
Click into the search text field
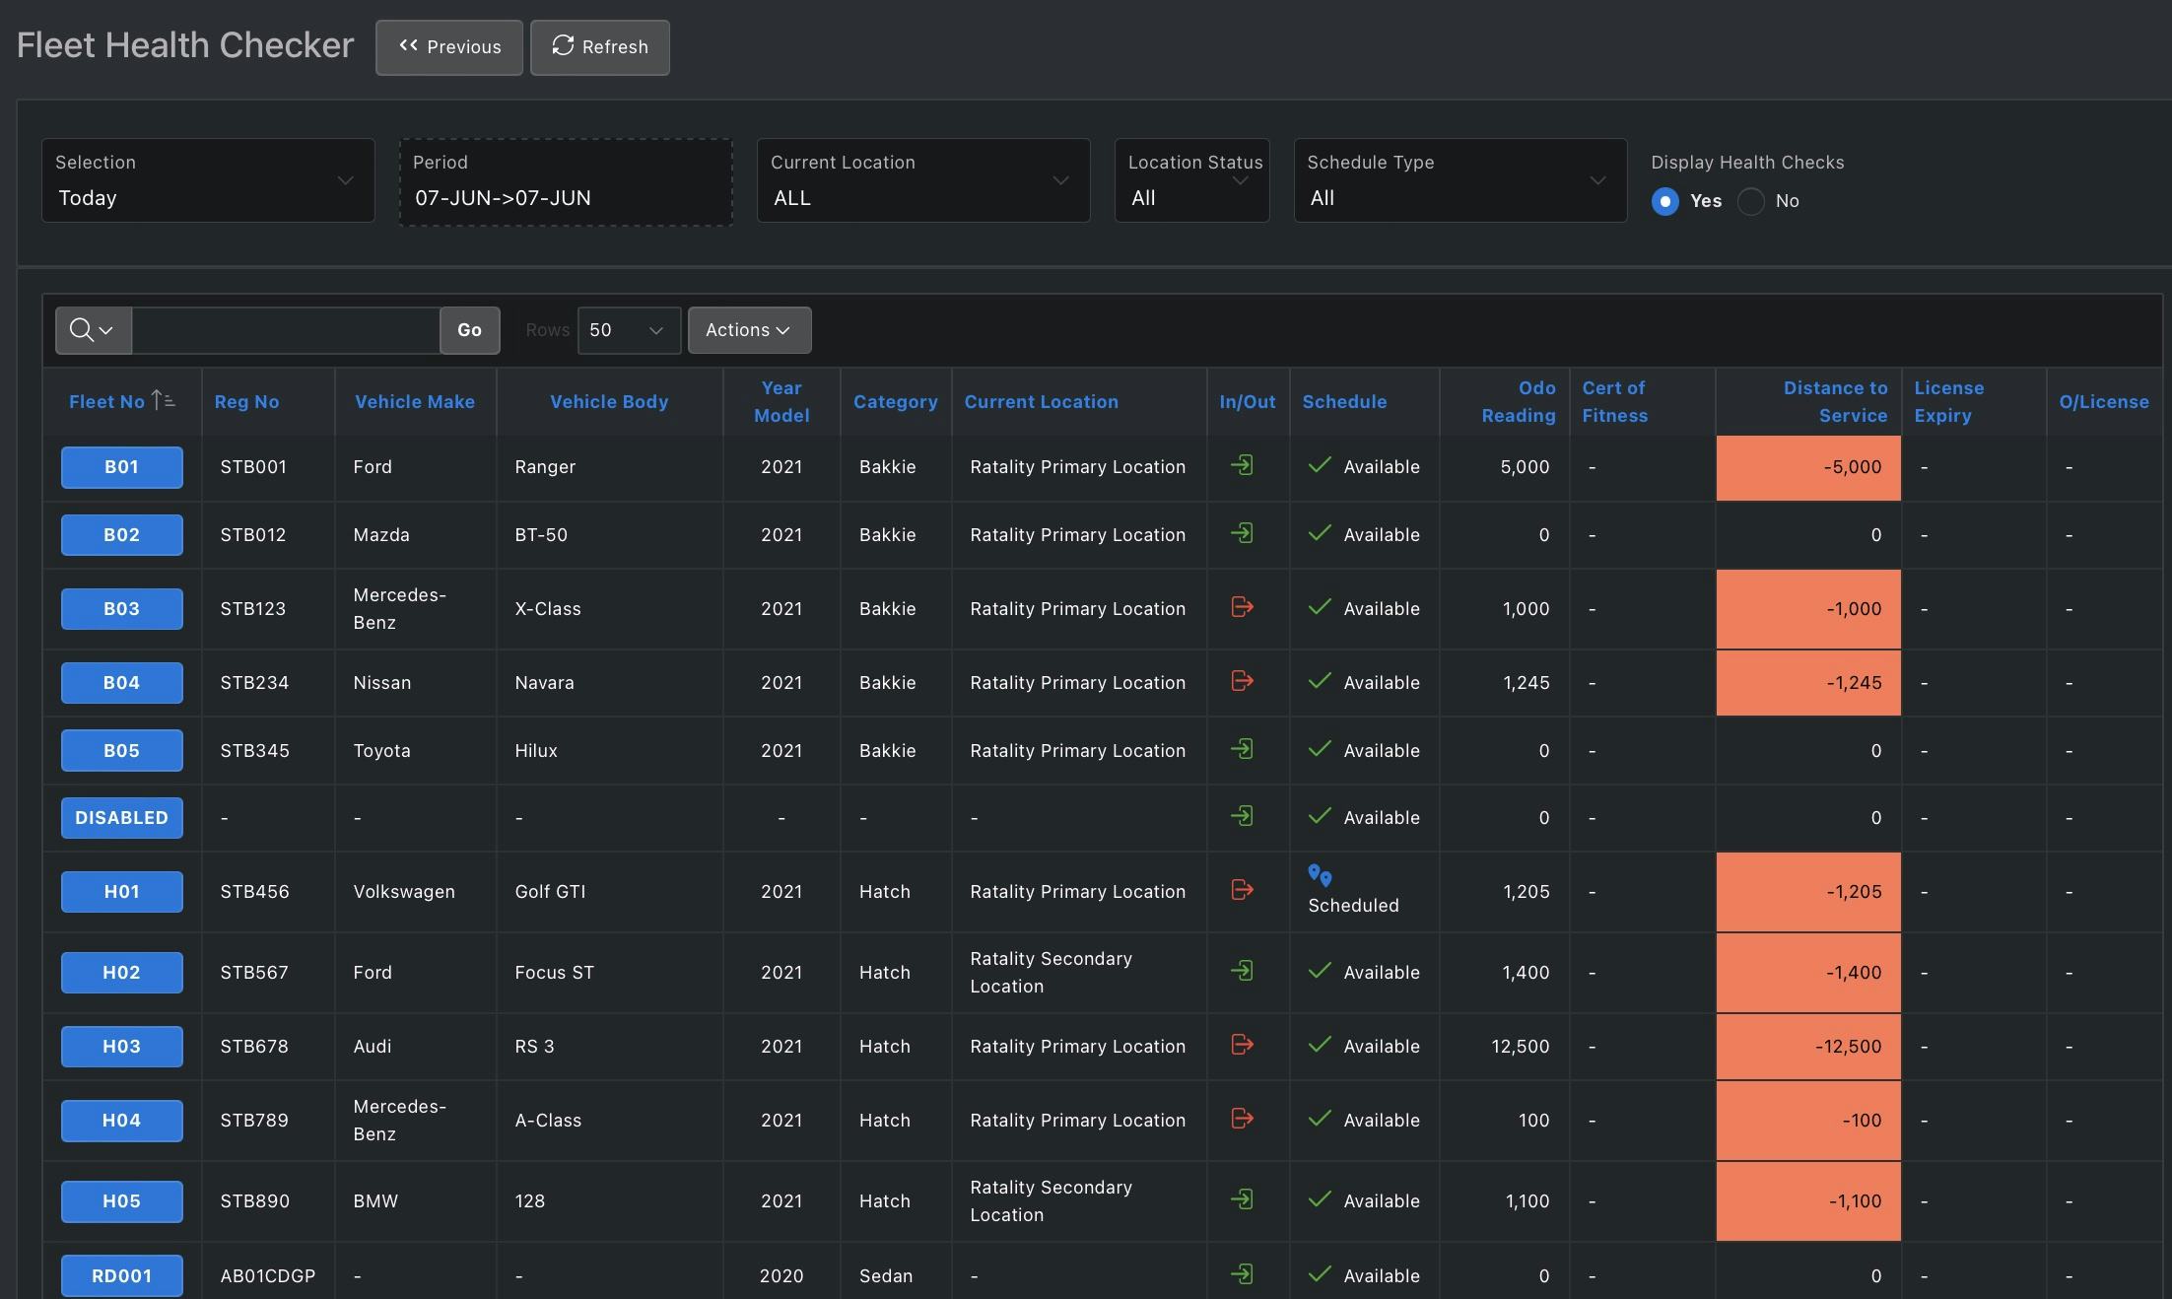coord(286,330)
